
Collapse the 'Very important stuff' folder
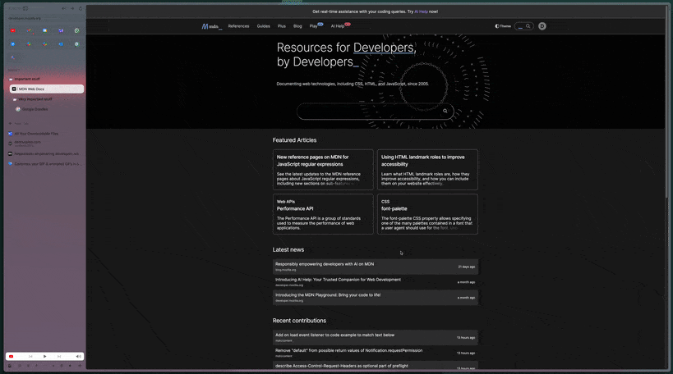point(33,99)
